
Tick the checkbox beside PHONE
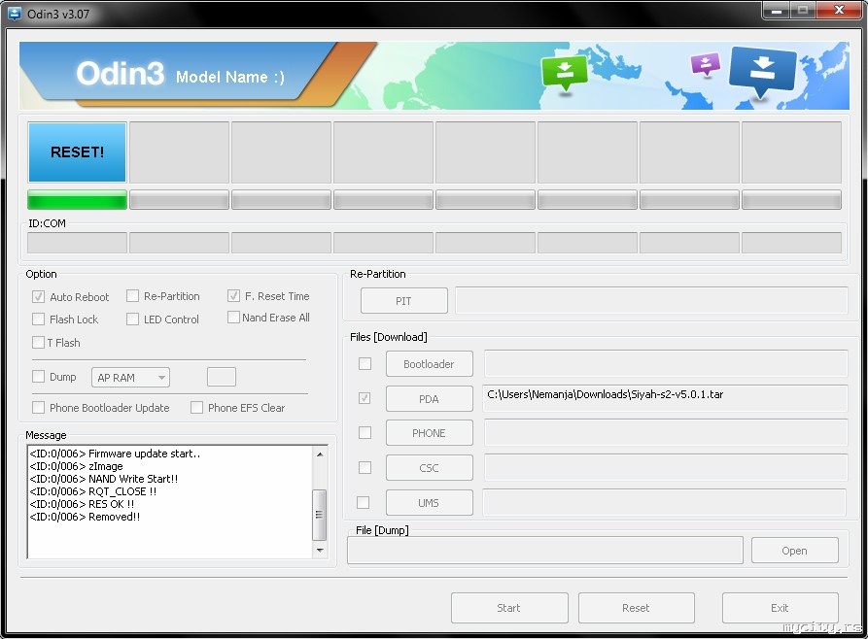[x=365, y=433]
